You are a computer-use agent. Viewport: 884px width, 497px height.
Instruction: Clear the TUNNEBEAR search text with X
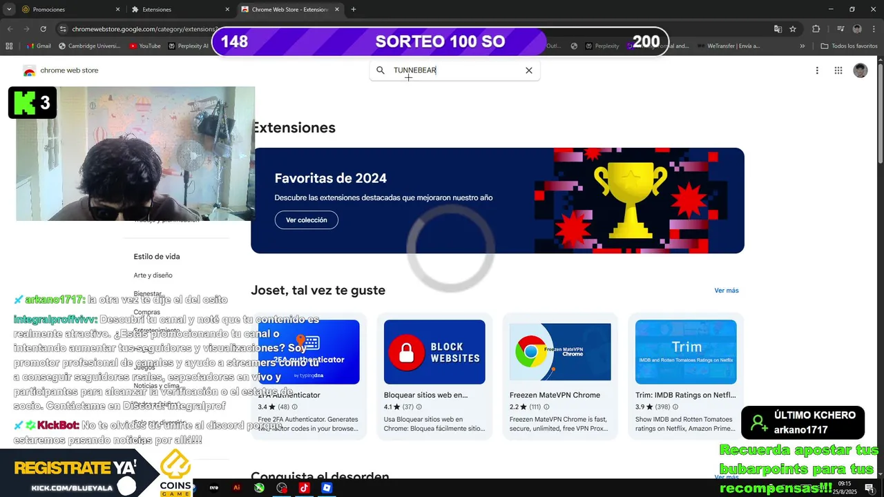pos(529,70)
